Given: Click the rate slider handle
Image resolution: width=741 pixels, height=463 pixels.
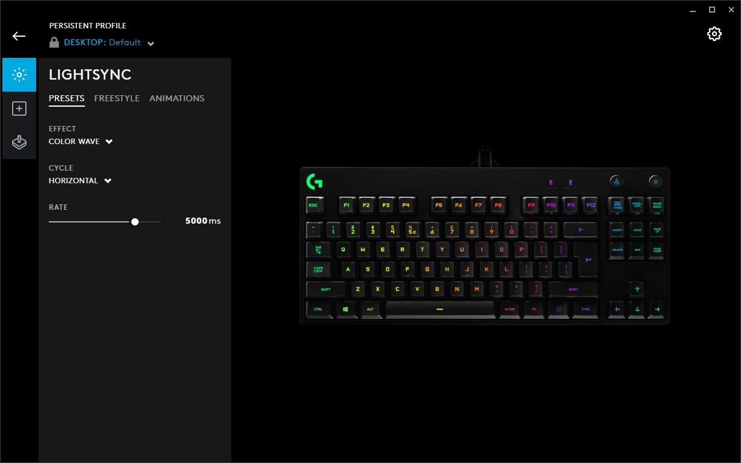Looking at the screenshot, I should [x=135, y=222].
